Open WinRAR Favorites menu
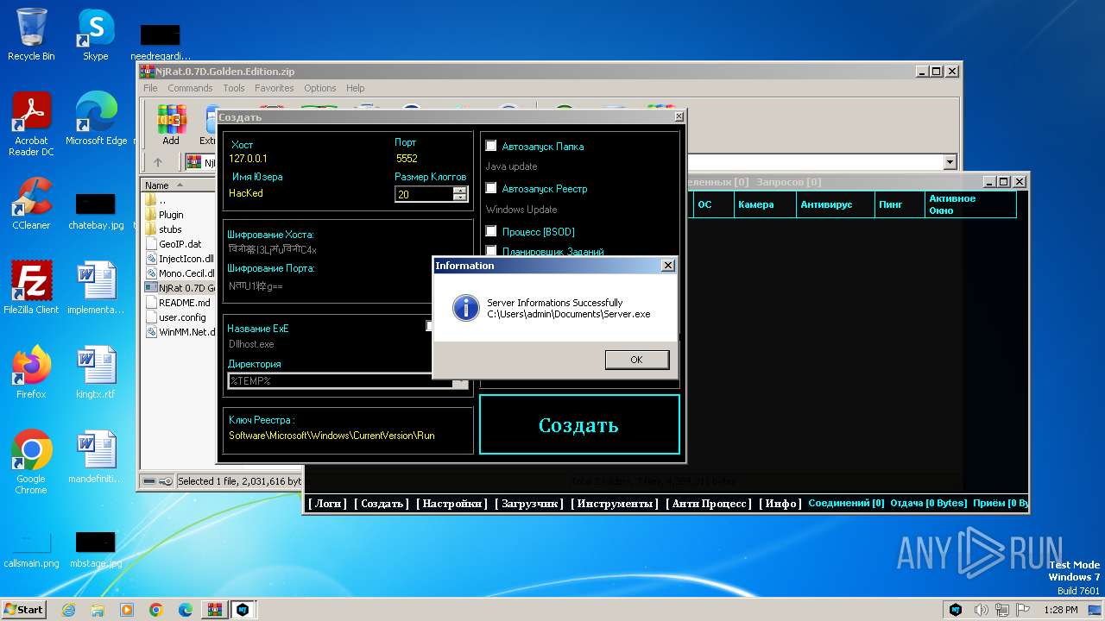 [274, 88]
